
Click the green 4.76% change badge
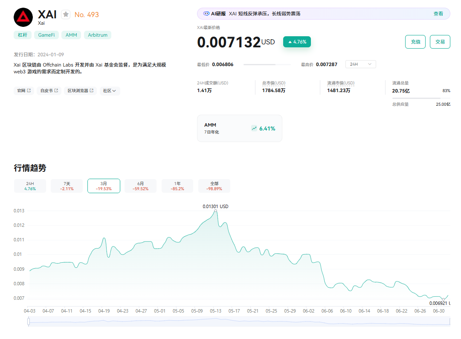(x=297, y=42)
